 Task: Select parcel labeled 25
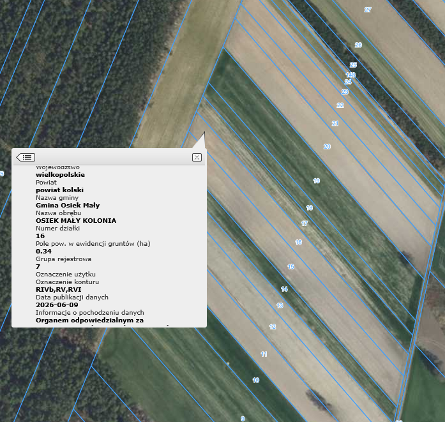[x=353, y=65]
